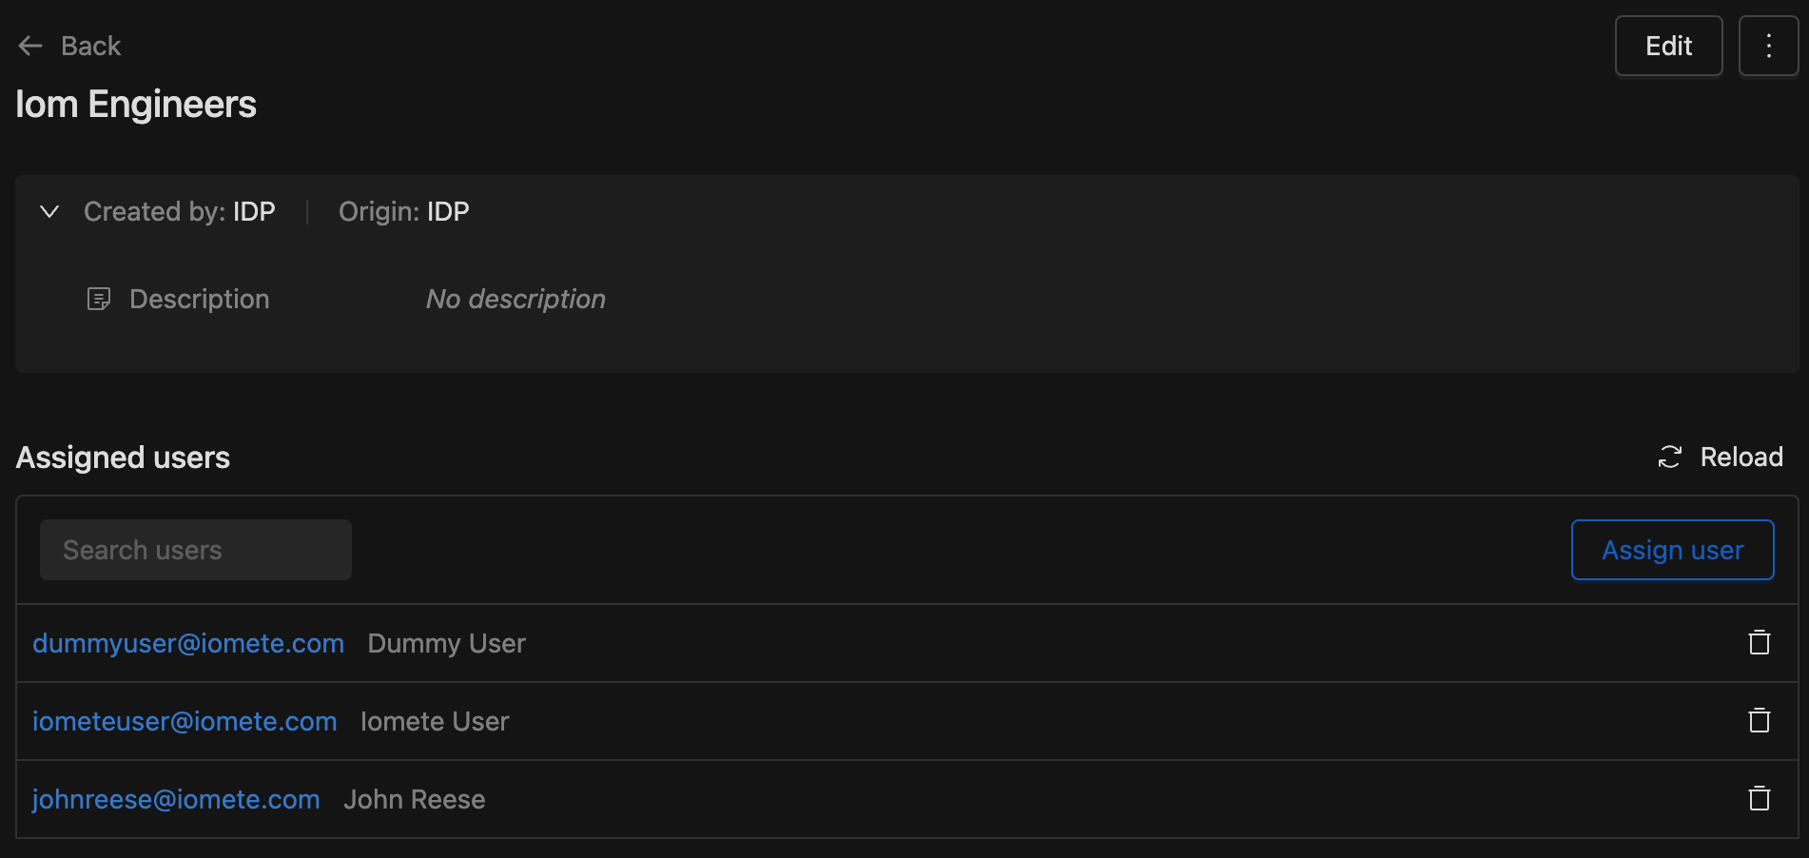Click the Back text link
The width and height of the screenshot is (1809, 858).
click(x=90, y=46)
